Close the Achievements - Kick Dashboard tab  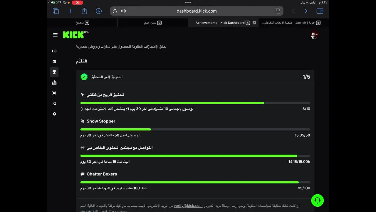coord(254,23)
